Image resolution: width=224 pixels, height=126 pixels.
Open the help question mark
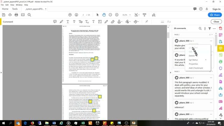pos(201,9)
